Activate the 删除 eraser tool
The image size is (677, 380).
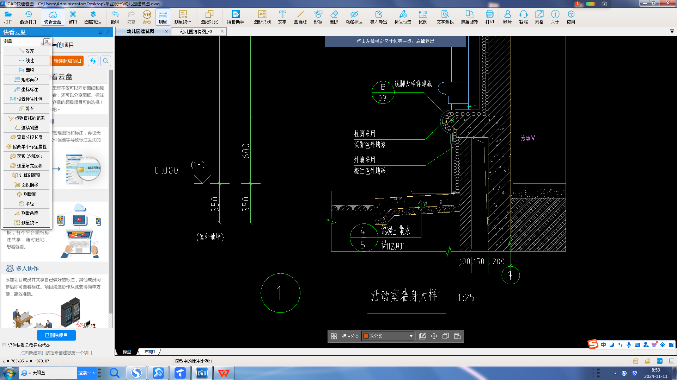[x=334, y=17]
